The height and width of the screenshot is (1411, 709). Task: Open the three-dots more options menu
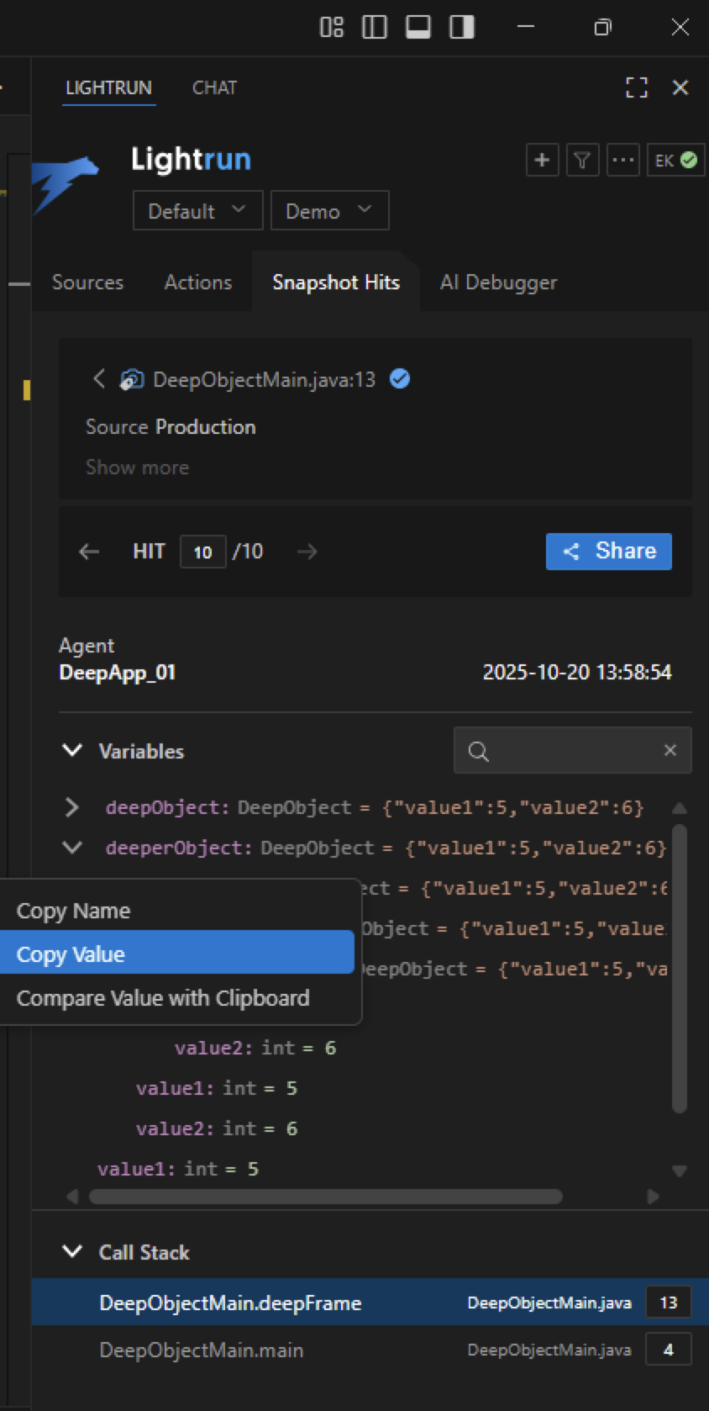(622, 160)
